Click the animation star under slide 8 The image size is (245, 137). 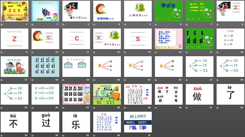pos(218,25)
